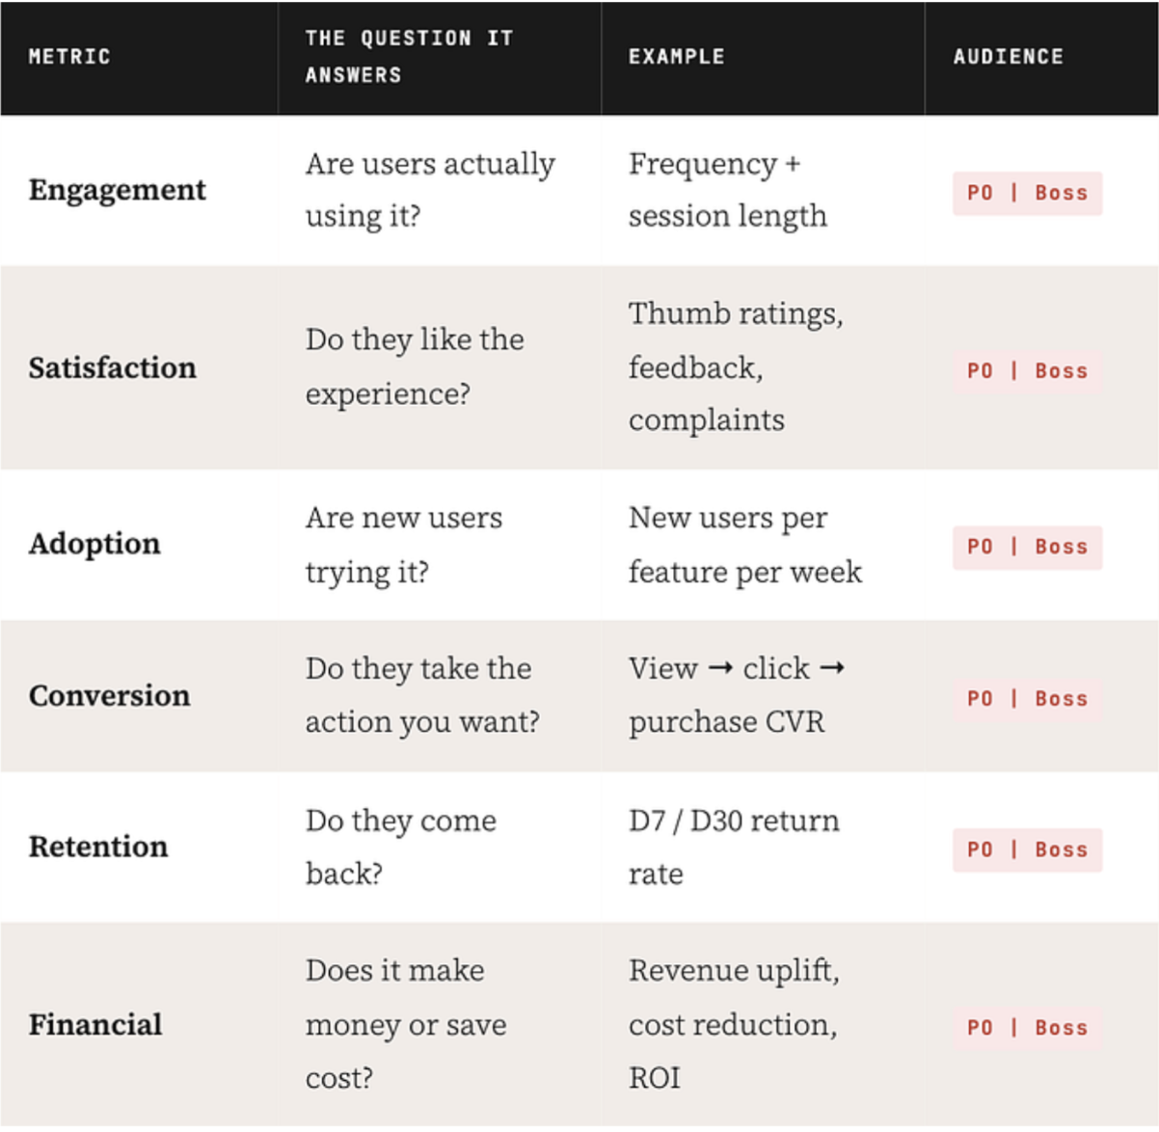Click the Conversion row's PO | Boss tag
Screen dimensions: 1159x1132
tap(1027, 698)
